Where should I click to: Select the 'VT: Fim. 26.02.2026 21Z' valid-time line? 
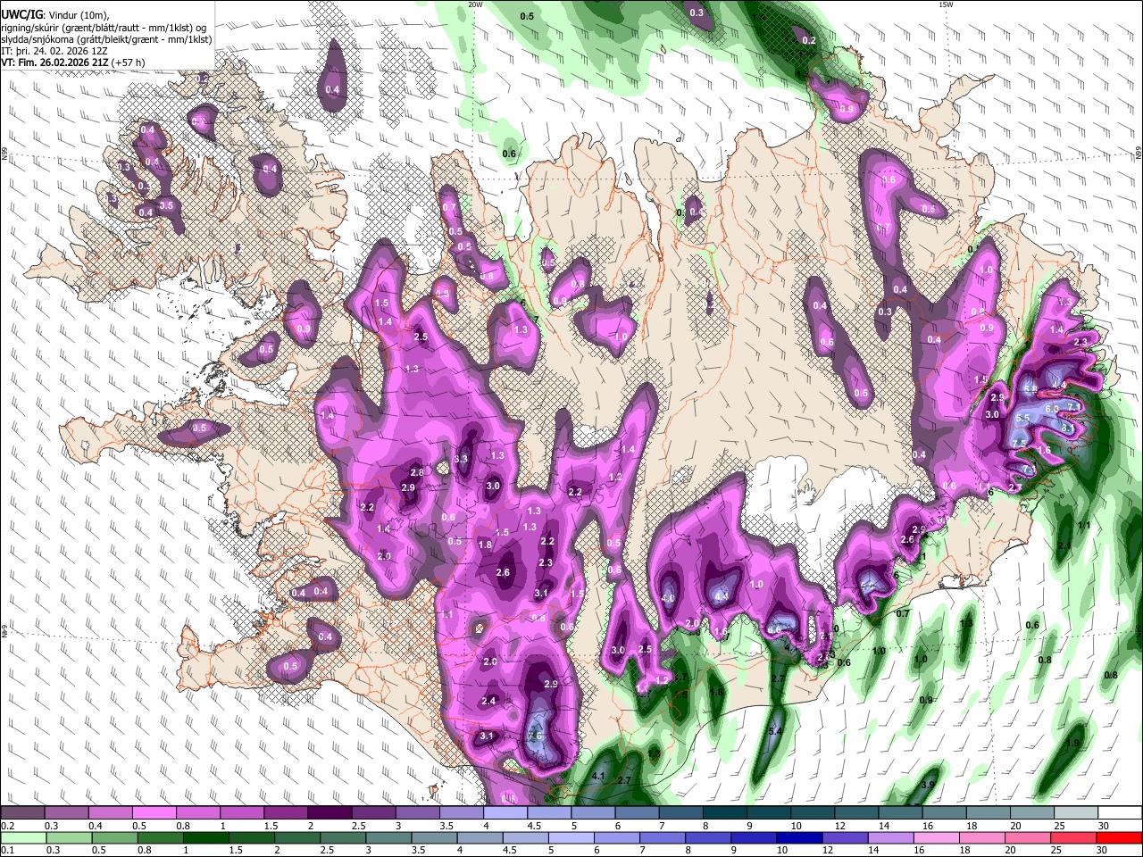point(55,63)
